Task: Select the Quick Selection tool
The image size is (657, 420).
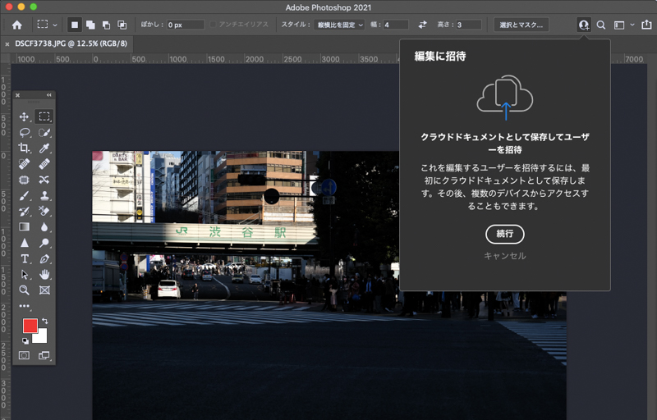Action: click(44, 133)
